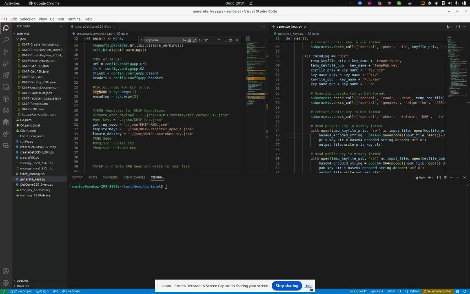Open the Accounts icon in activity bar

(6, 271)
